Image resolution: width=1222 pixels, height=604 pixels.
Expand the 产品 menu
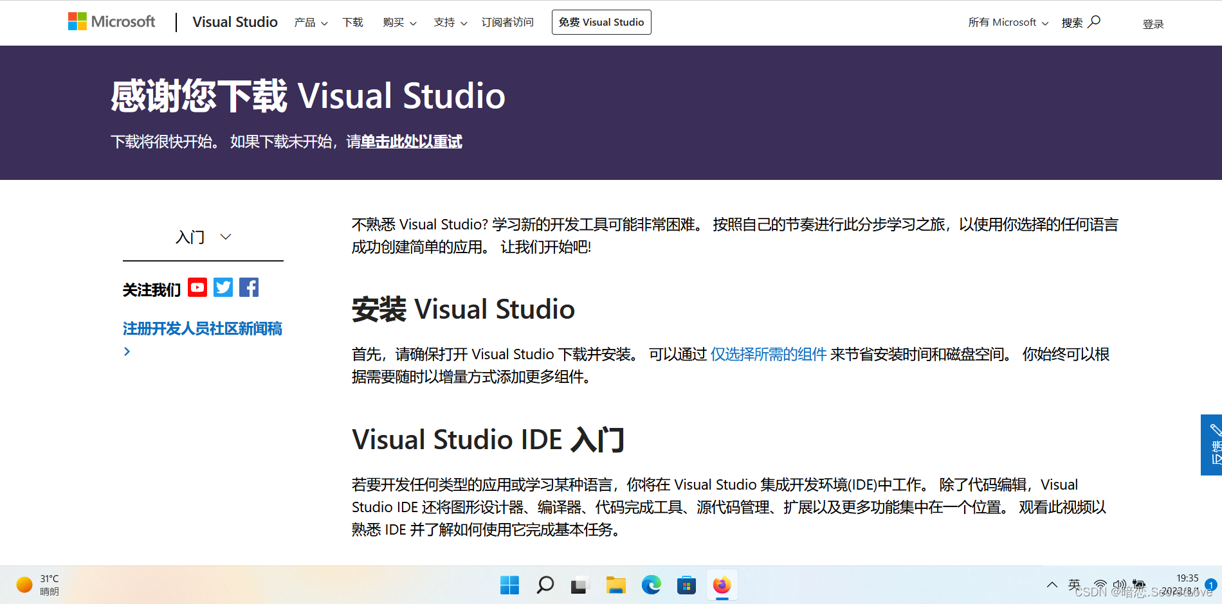click(x=311, y=22)
